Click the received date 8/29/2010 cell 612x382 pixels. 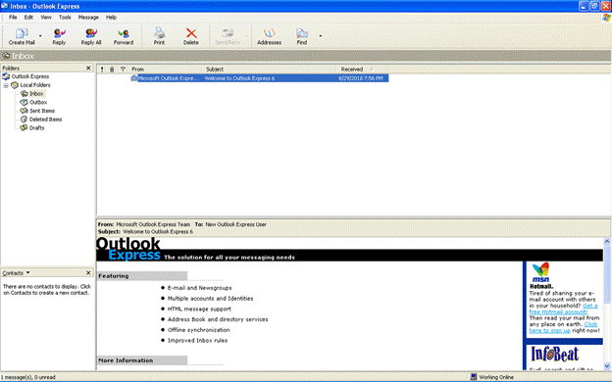click(x=361, y=78)
